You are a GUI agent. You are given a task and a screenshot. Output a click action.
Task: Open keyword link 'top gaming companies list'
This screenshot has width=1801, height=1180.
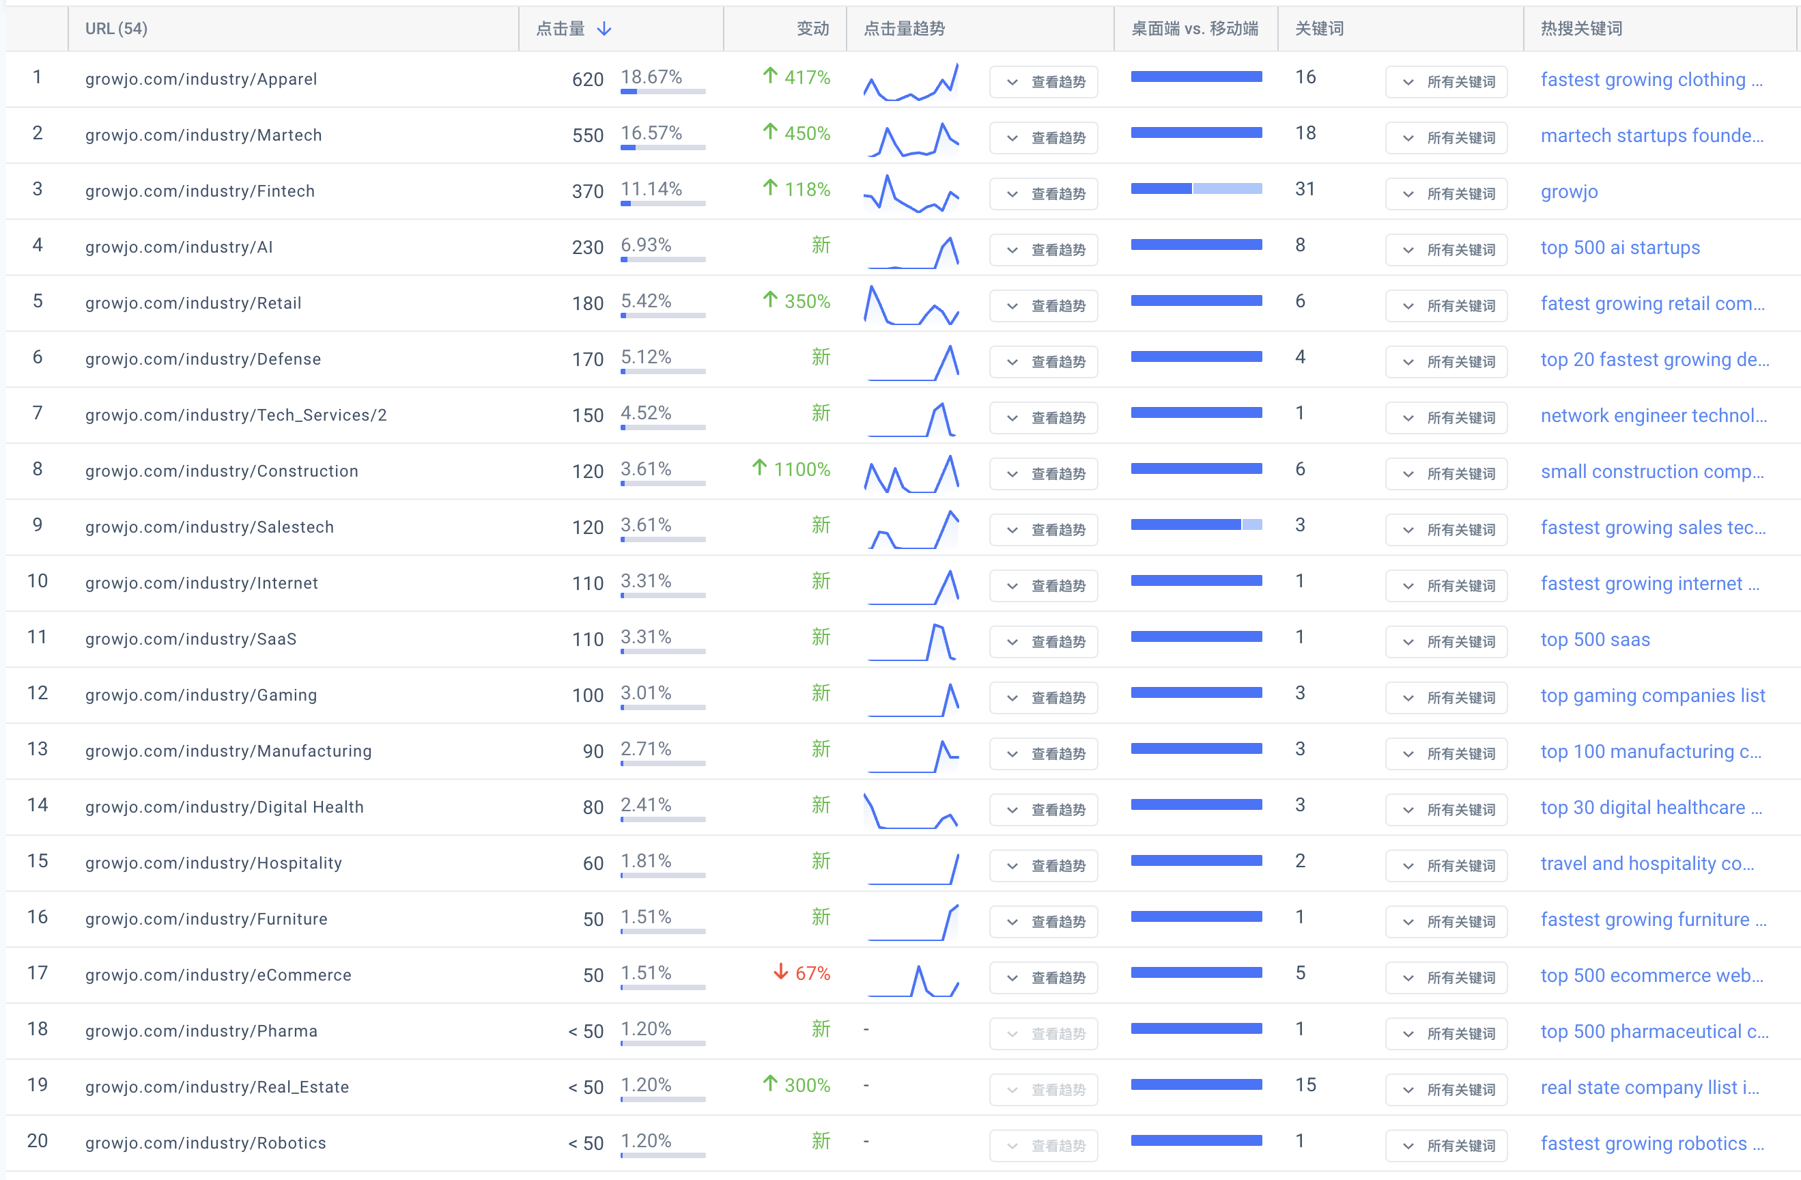point(1653,696)
